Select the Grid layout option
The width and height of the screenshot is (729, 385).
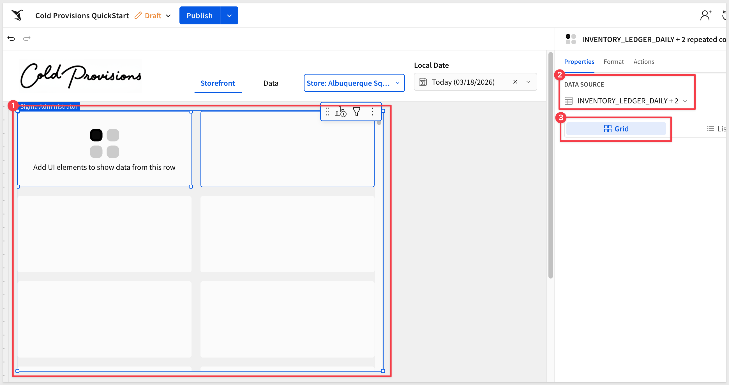616,129
